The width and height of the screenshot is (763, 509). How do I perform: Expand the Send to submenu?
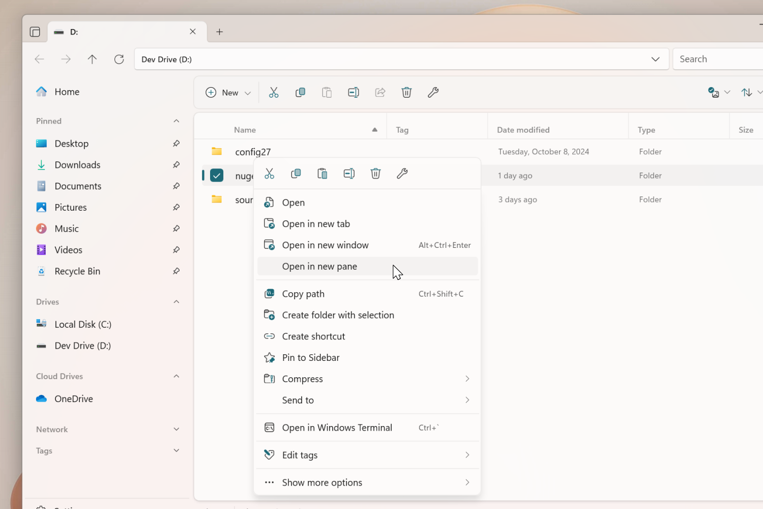click(367, 400)
